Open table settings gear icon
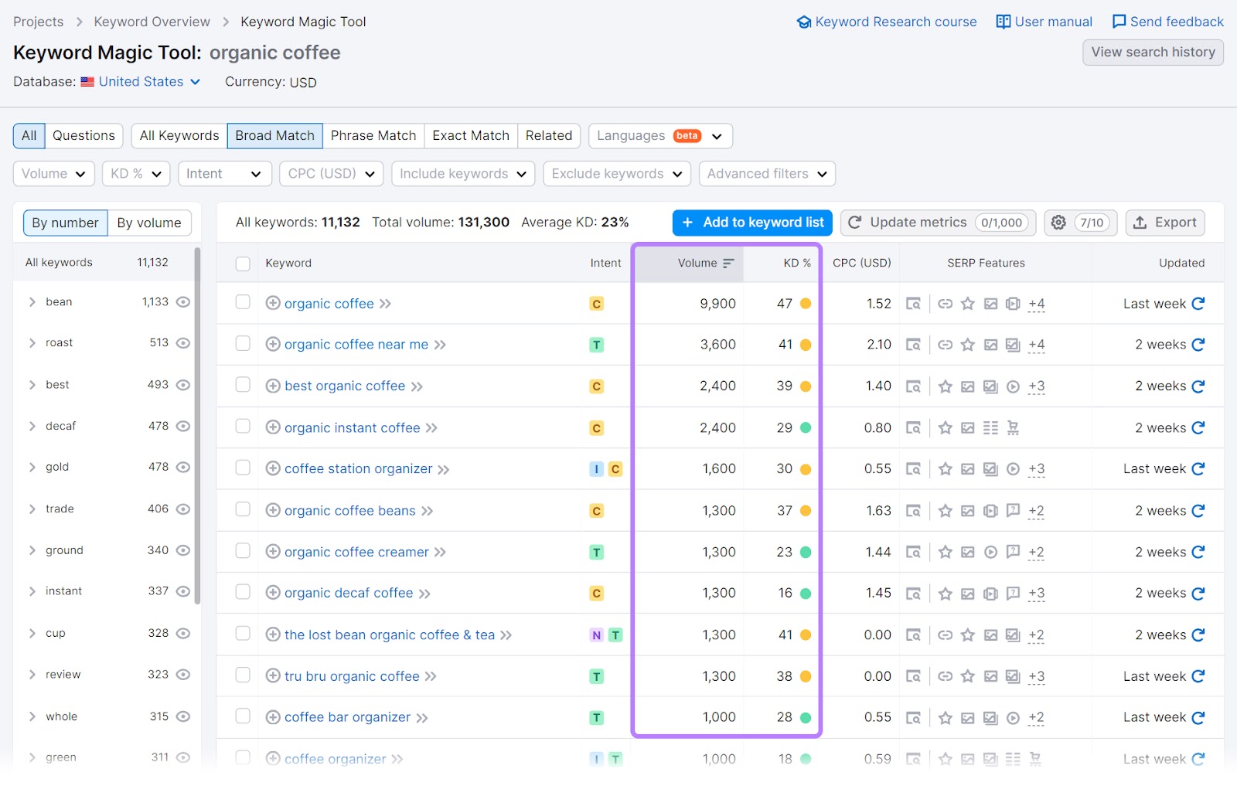The image size is (1237, 786). click(x=1058, y=223)
